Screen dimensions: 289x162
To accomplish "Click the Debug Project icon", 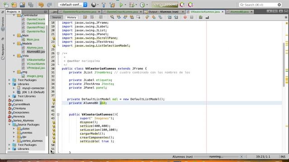I will (x=131, y=5).
